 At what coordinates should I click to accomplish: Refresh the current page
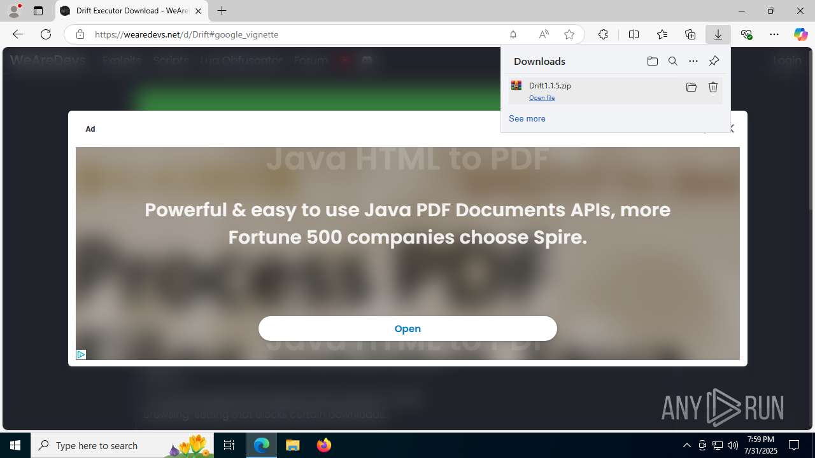[46, 34]
